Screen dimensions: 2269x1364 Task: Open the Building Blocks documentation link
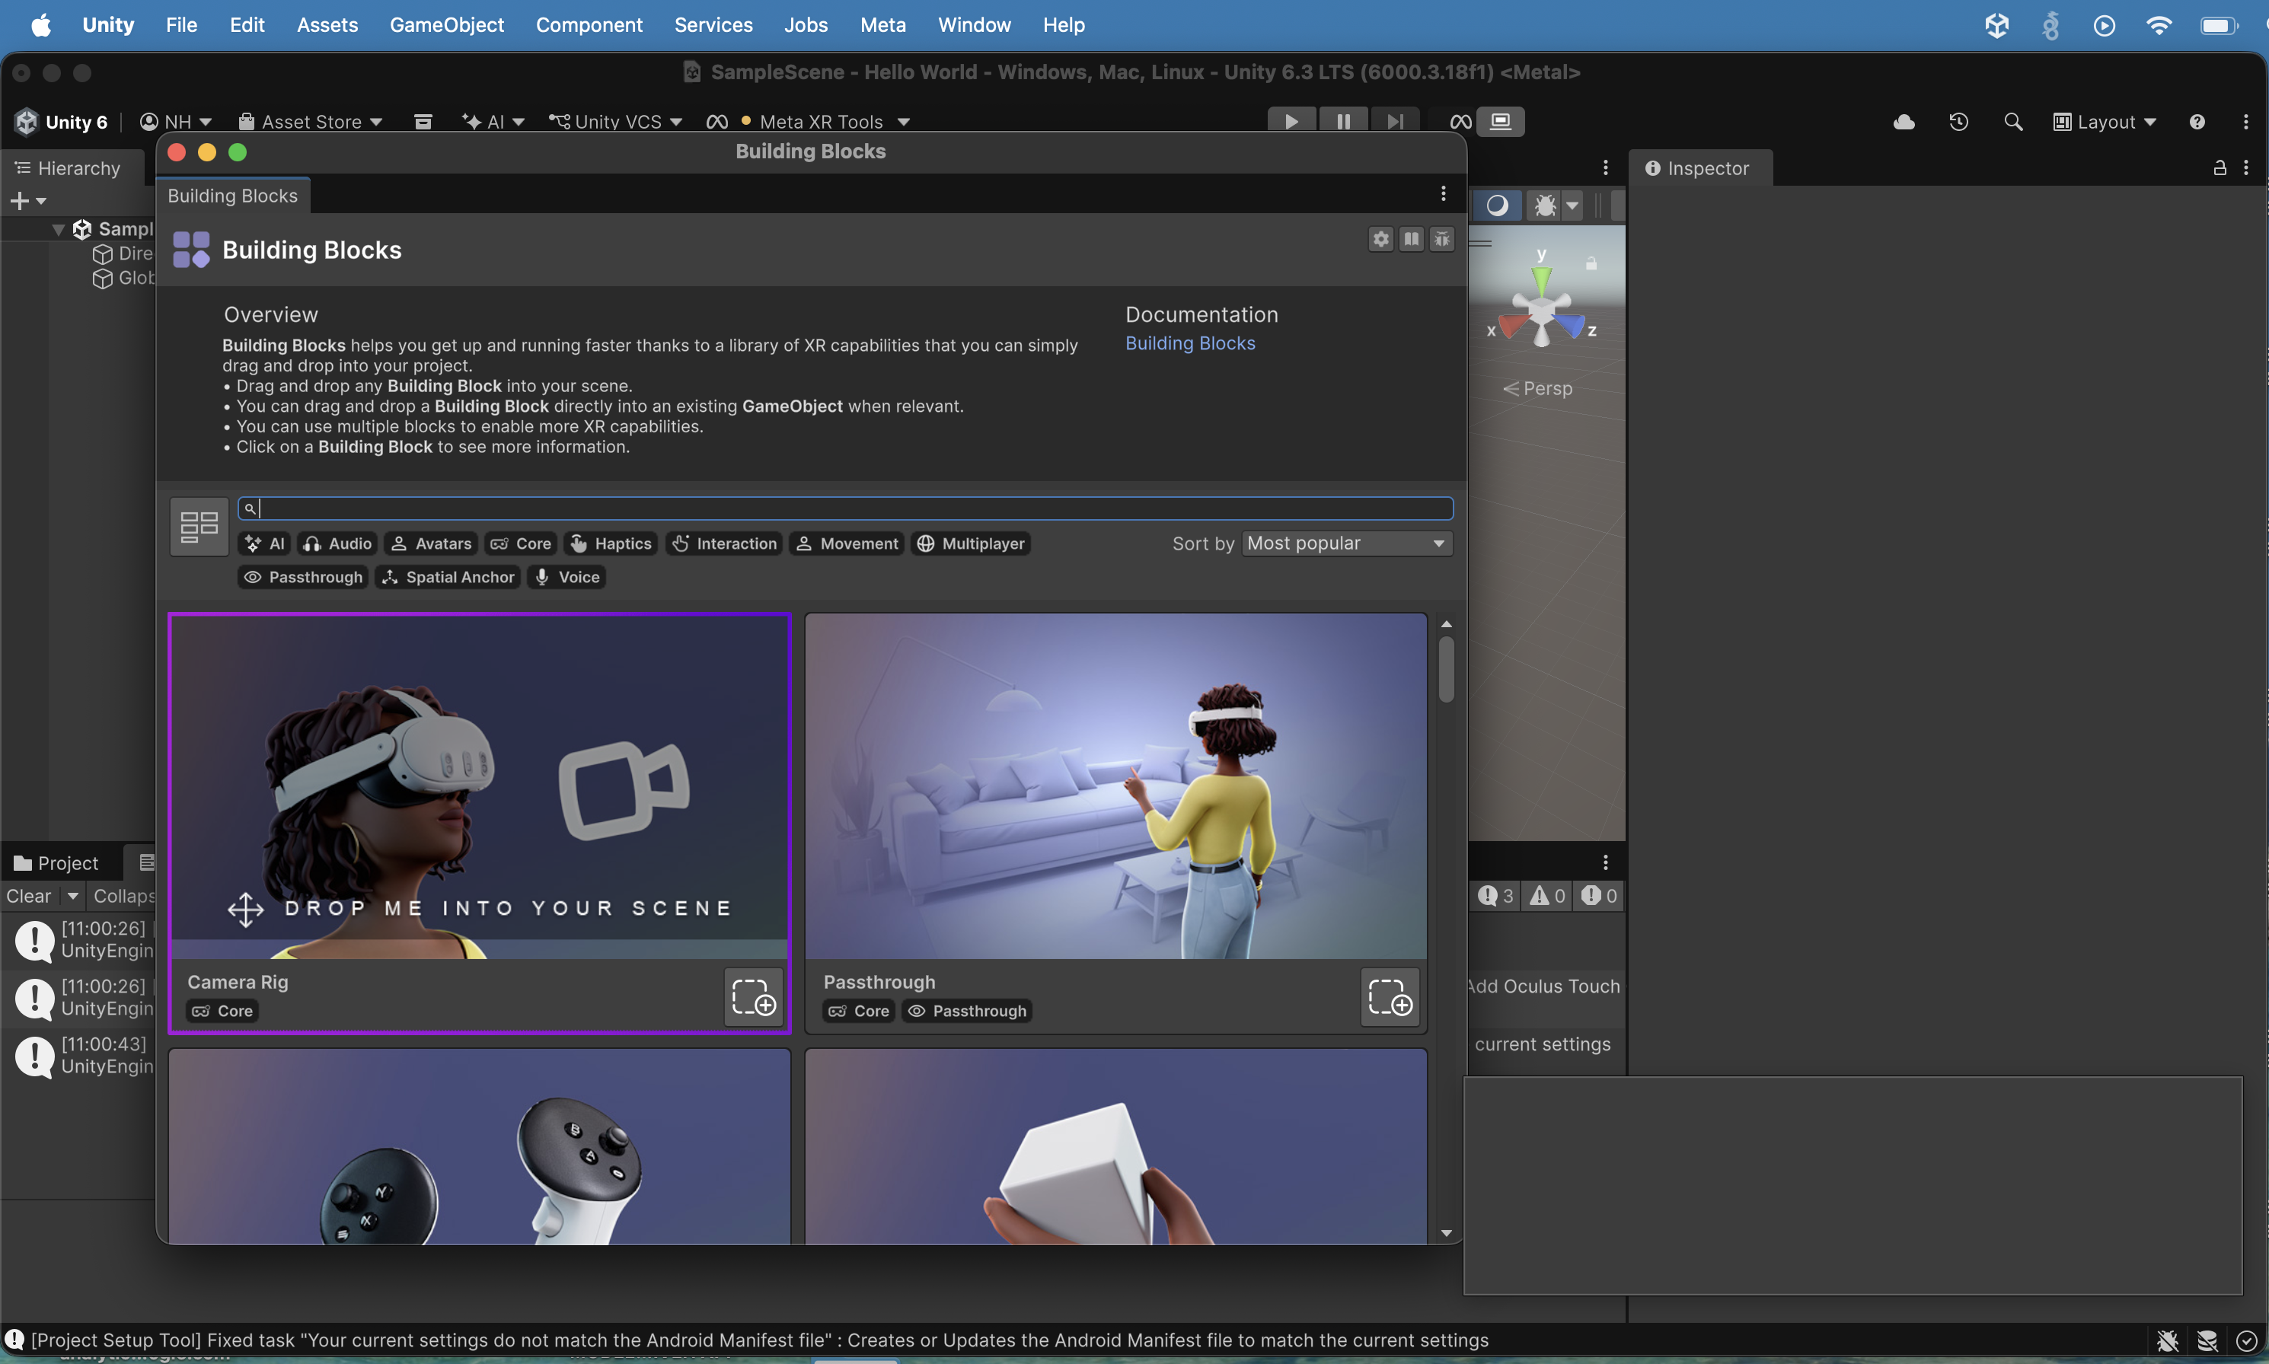pyautogui.click(x=1189, y=344)
